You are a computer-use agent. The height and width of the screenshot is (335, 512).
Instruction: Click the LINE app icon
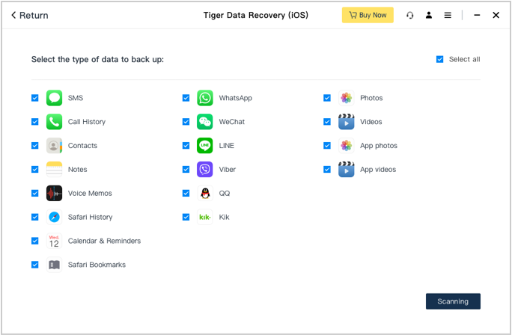(x=205, y=146)
